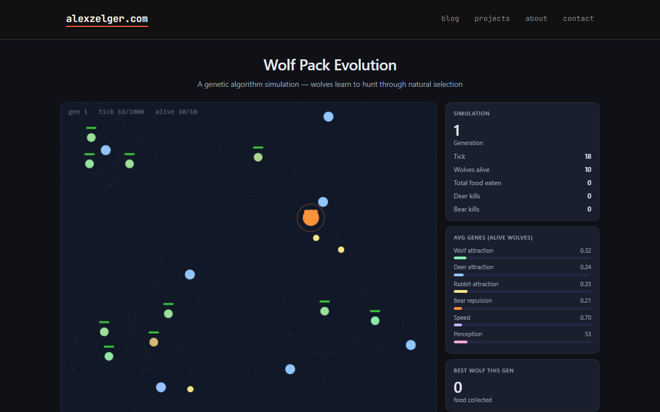The height and width of the screenshot is (412, 660).
Task: Click the blue deer dot touching the bear
Action: pyautogui.click(x=323, y=202)
